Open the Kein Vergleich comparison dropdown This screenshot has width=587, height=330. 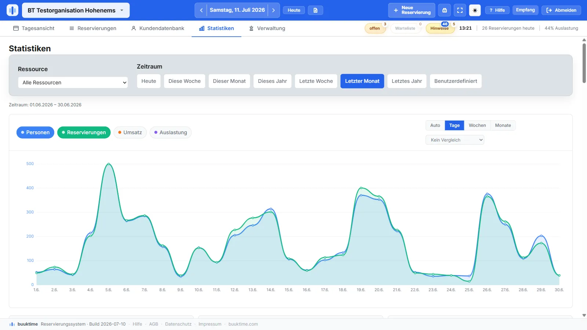pyautogui.click(x=455, y=140)
